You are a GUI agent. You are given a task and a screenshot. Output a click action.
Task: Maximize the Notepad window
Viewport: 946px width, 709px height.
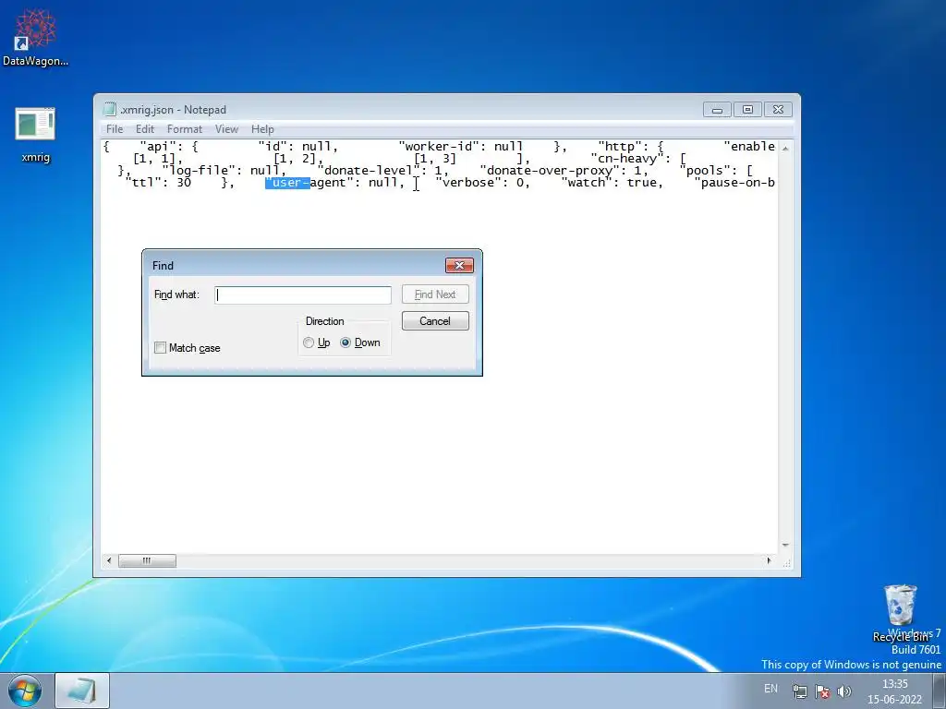(747, 110)
